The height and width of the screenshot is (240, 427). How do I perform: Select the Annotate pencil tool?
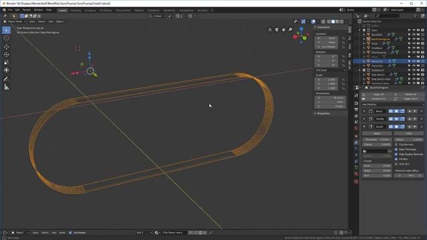point(6,79)
